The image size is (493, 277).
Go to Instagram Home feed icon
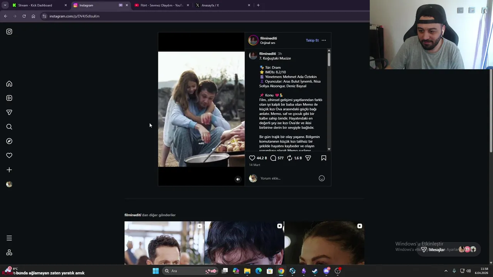tap(9, 84)
